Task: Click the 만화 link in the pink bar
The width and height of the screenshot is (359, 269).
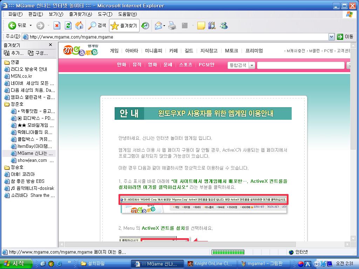Action: (122, 65)
